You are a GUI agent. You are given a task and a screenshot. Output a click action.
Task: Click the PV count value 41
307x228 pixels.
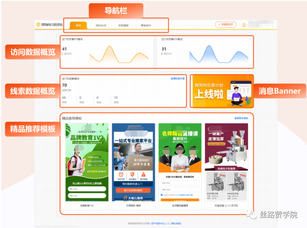point(65,49)
